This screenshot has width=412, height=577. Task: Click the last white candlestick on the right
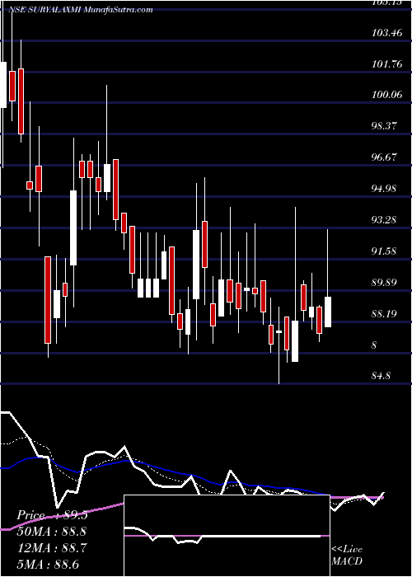click(x=328, y=312)
